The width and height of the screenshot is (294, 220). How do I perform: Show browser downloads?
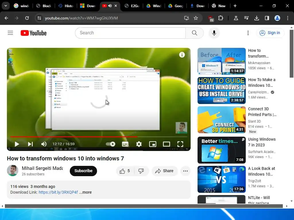pyautogui.click(x=256, y=18)
